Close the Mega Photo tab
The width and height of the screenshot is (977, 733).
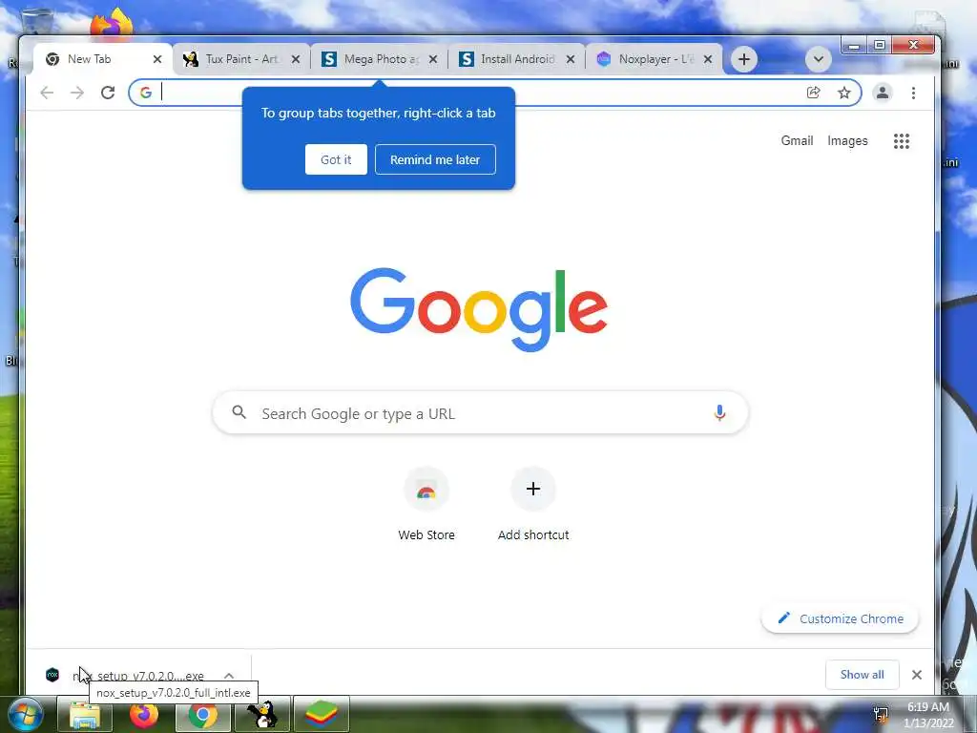[x=433, y=59]
